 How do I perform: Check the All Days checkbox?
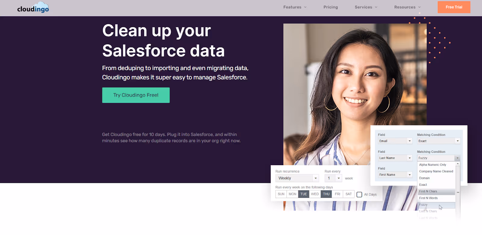coord(359,195)
